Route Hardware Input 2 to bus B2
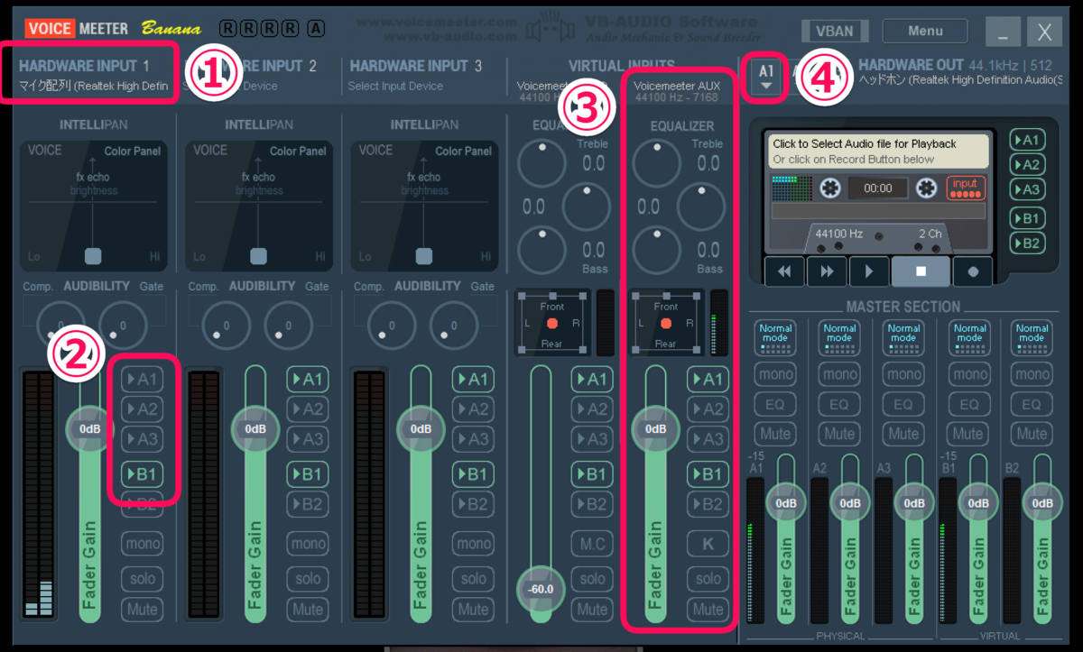Screen dimensions: 1083x652 click(308, 504)
